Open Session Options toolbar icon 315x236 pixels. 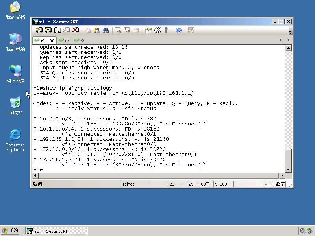[x=148, y=30]
